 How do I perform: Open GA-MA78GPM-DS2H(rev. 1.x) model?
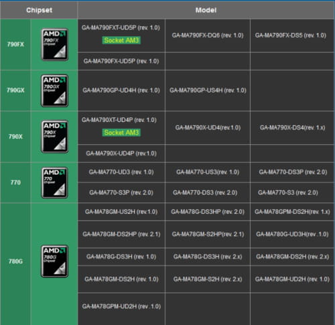pos(292,212)
